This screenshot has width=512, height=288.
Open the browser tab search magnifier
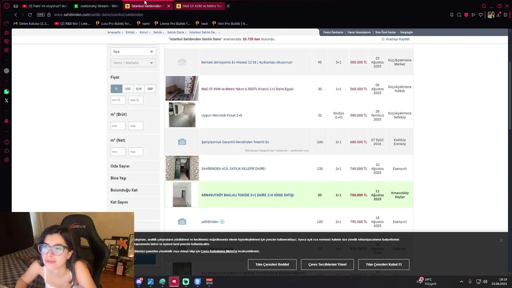484,6
